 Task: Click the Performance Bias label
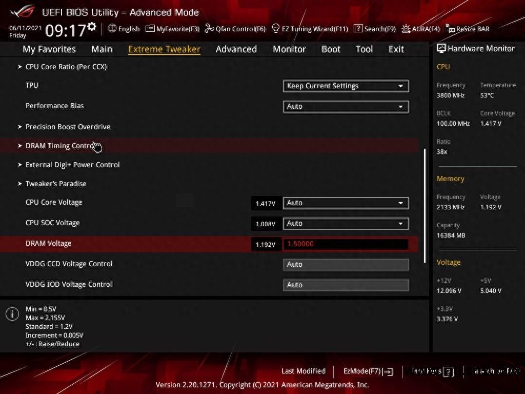pos(54,106)
